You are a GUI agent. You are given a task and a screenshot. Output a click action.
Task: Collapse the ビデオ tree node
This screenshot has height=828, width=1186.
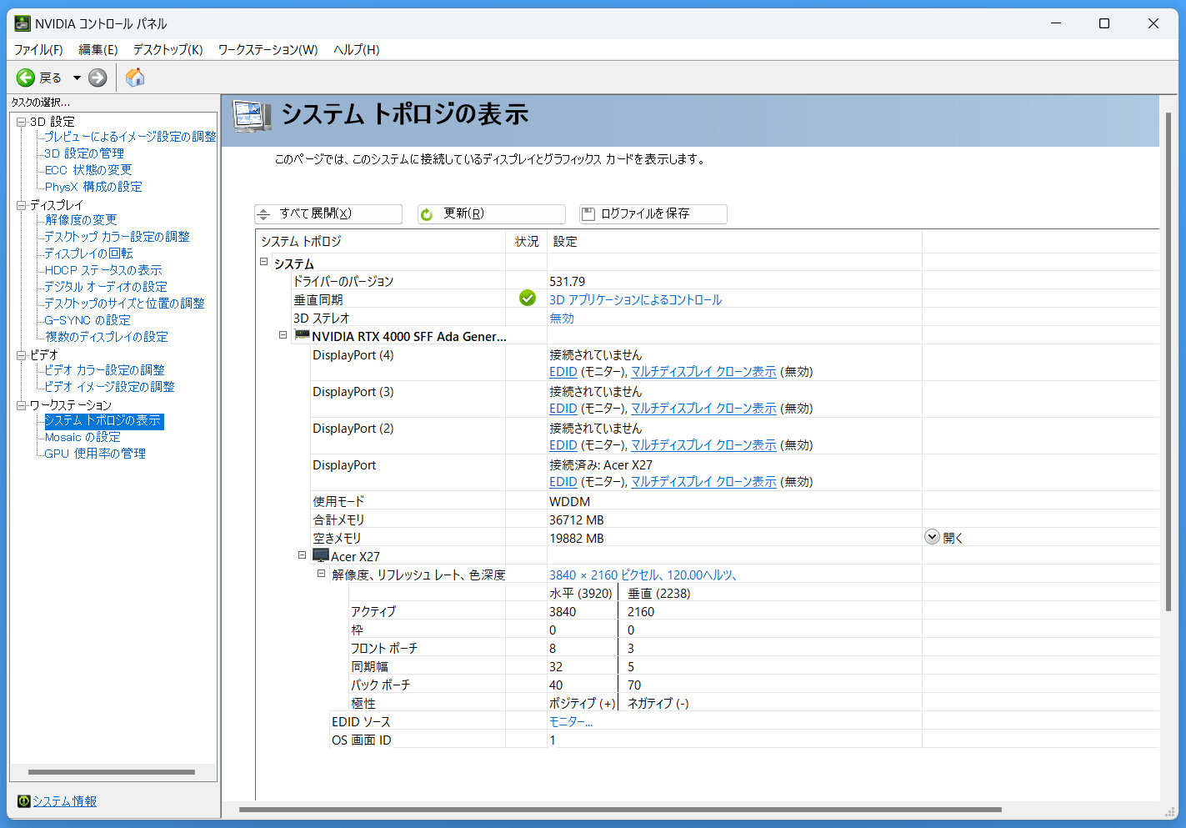pos(22,355)
